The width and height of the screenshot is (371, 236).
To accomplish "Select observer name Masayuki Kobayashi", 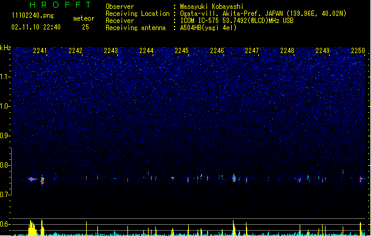I will [212, 6].
